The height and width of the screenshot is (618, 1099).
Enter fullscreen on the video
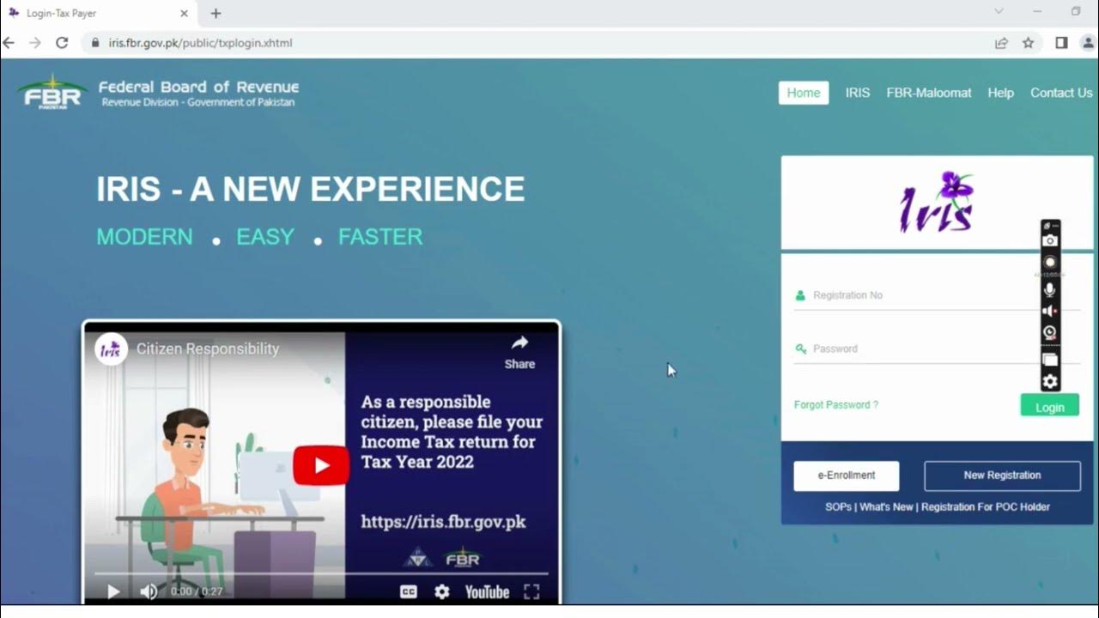tap(531, 591)
